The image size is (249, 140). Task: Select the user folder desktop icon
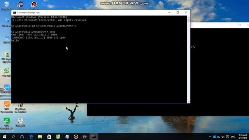pos(7,57)
